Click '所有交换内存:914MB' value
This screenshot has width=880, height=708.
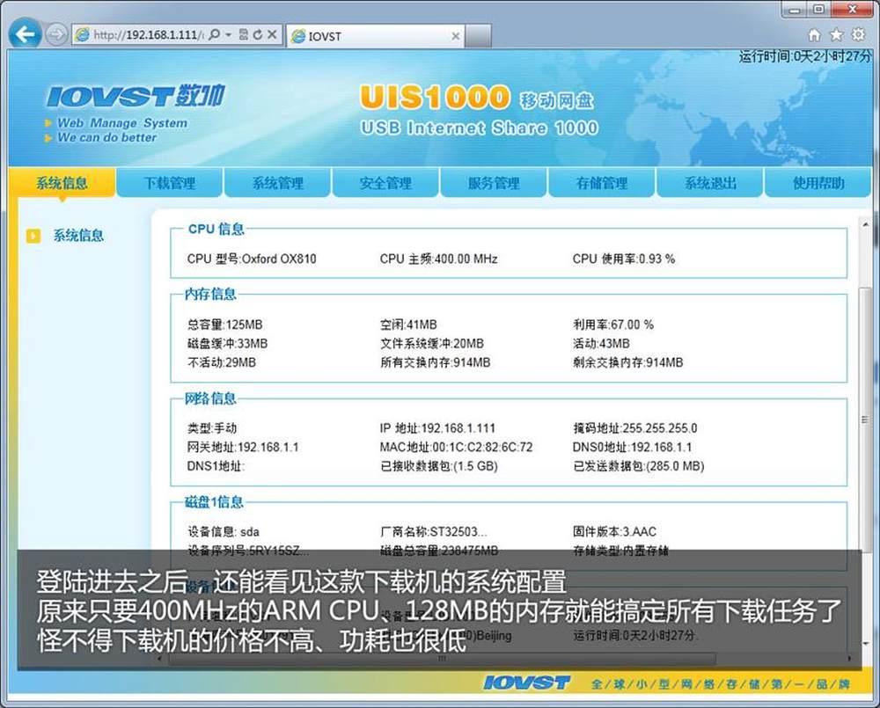coord(435,362)
